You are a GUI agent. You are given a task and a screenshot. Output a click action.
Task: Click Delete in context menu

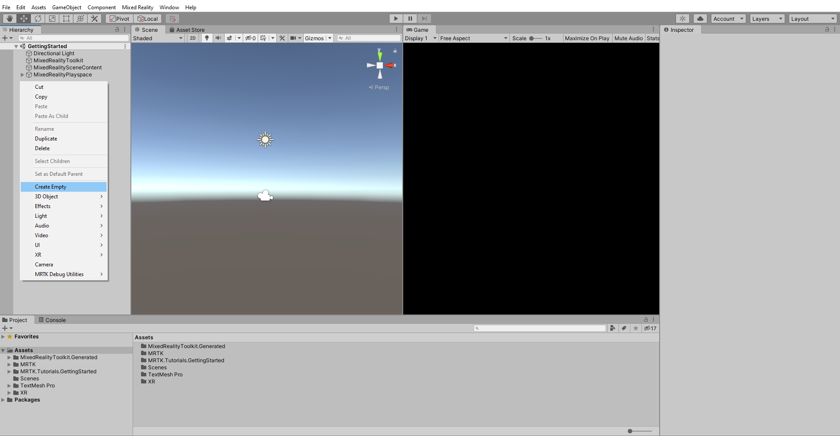[x=64, y=148]
